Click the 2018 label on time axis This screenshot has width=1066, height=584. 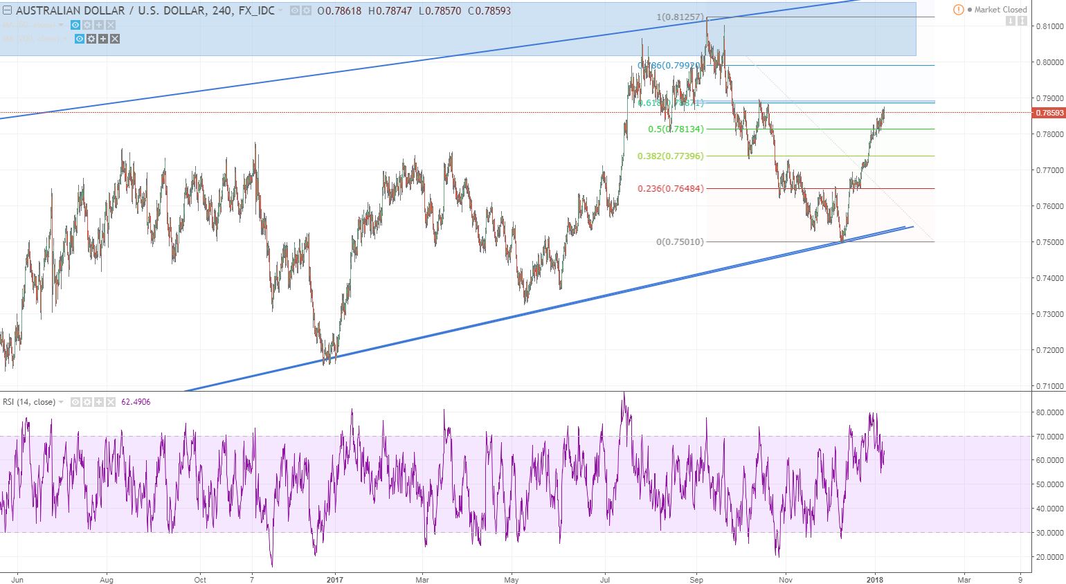874,580
